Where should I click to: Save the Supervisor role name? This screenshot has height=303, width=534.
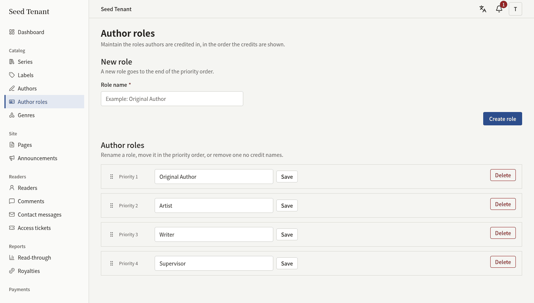tap(287, 263)
